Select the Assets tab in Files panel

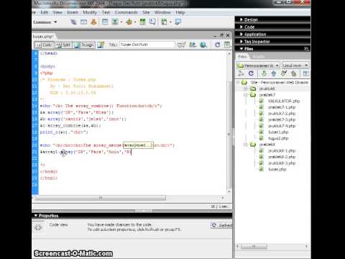259,56
